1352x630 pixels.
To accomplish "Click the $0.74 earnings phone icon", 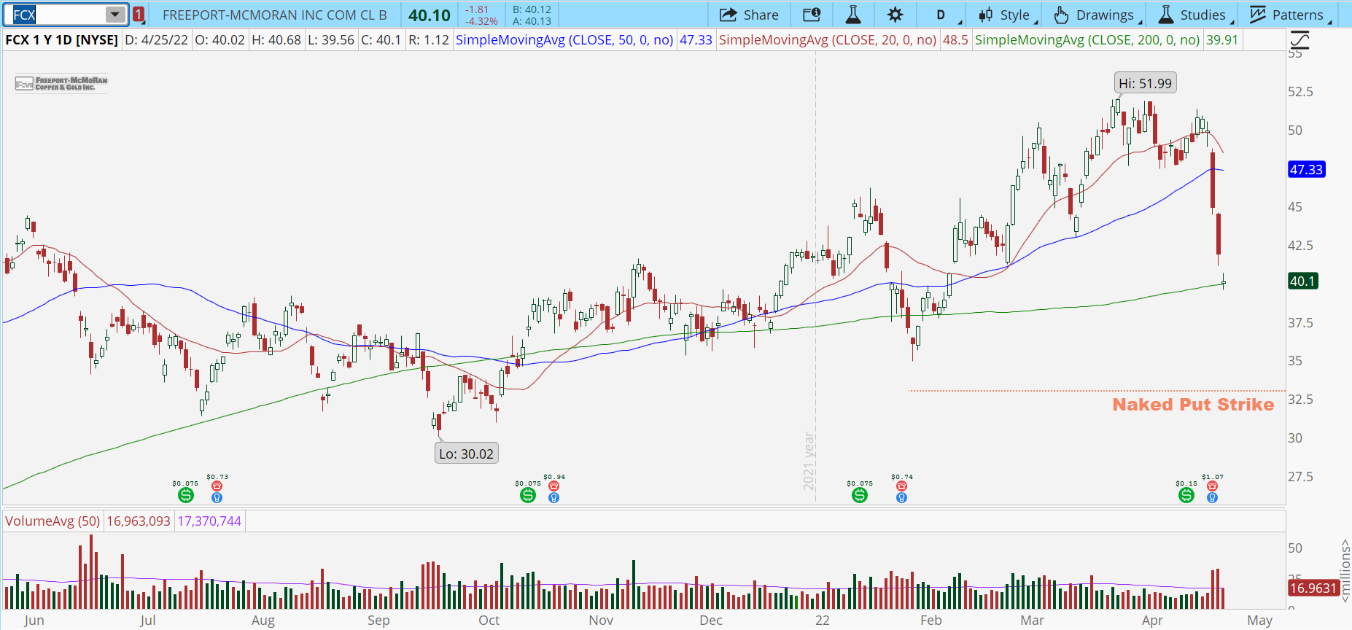I will pos(901,486).
